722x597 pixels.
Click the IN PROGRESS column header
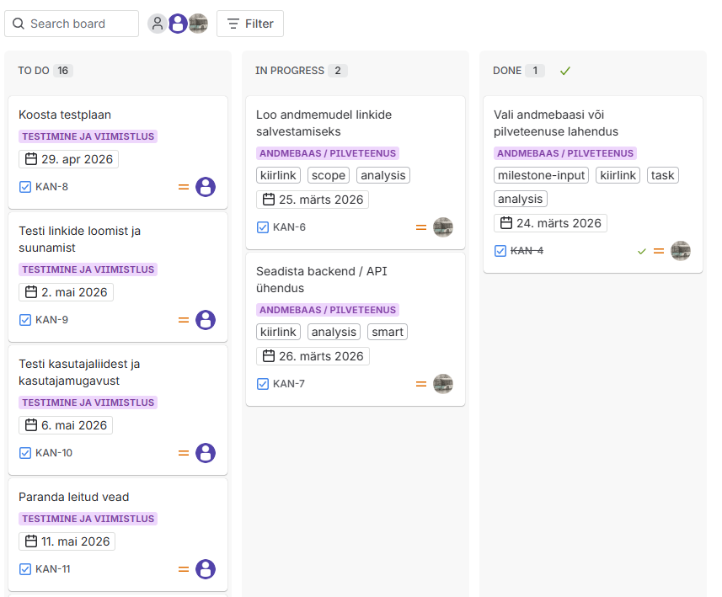(x=290, y=71)
